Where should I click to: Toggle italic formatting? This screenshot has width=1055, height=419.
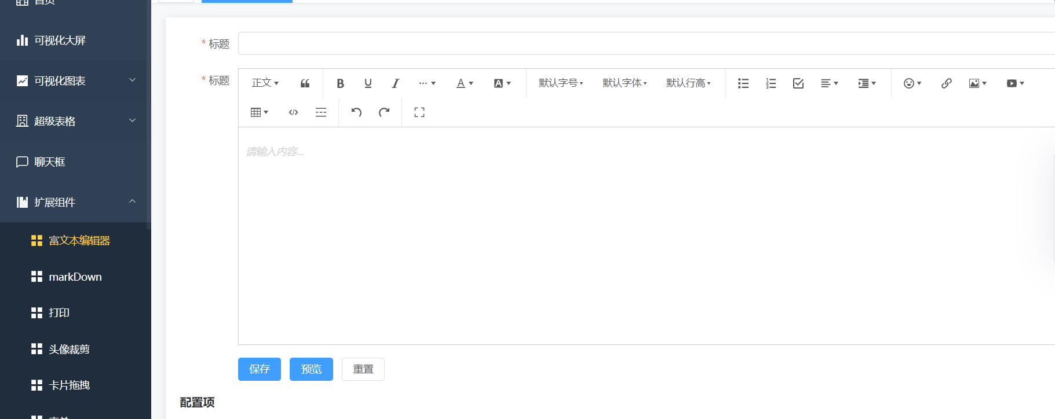pyautogui.click(x=396, y=83)
